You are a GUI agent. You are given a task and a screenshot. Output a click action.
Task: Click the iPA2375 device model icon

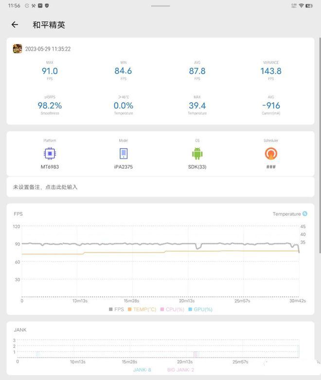(x=124, y=153)
